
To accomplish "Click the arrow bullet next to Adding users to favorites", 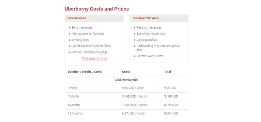I will tap(69, 34).
